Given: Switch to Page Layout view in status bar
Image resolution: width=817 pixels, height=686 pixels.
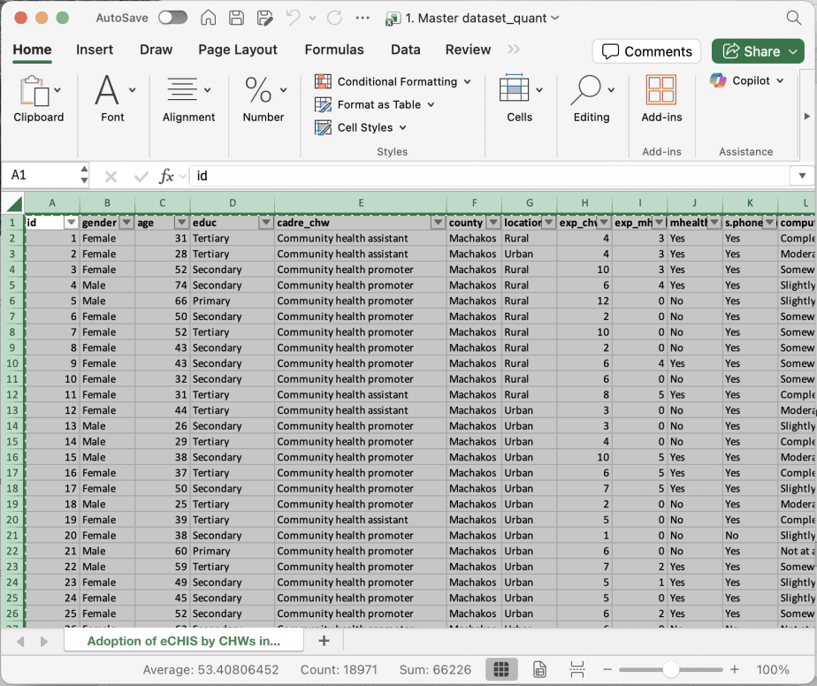Looking at the screenshot, I should [x=538, y=669].
